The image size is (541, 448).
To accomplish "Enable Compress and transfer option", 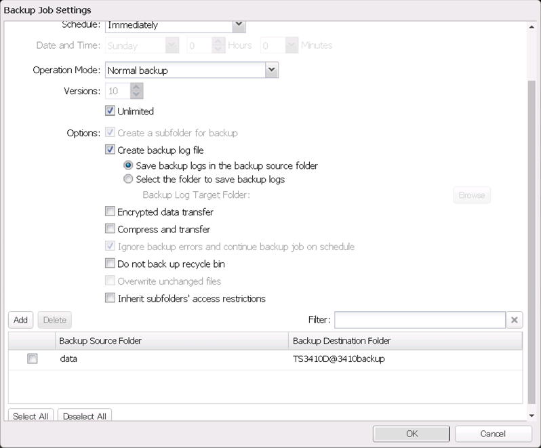I will pyautogui.click(x=110, y=229).
